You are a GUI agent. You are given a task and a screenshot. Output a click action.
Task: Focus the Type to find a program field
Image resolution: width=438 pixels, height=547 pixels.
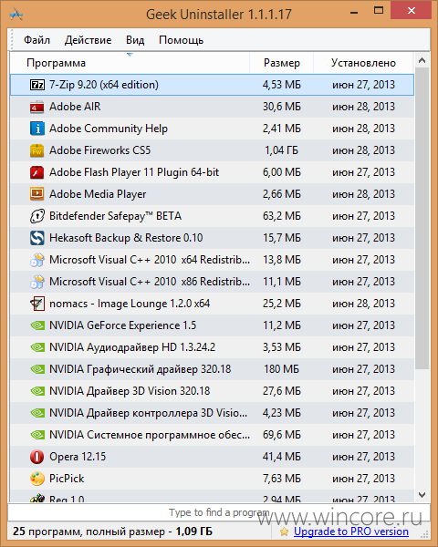219,512
